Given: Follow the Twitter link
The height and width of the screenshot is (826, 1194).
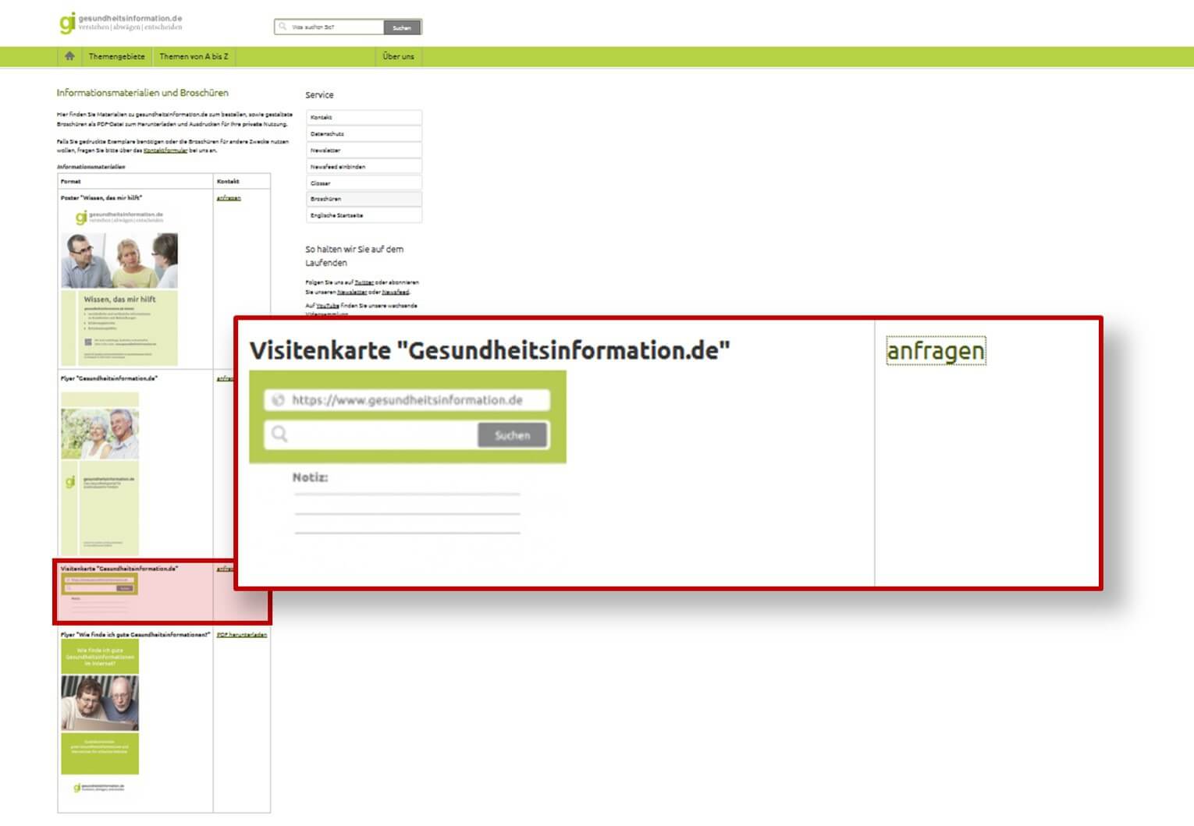Looking at the screenshot, I should (x=364, y=282).
